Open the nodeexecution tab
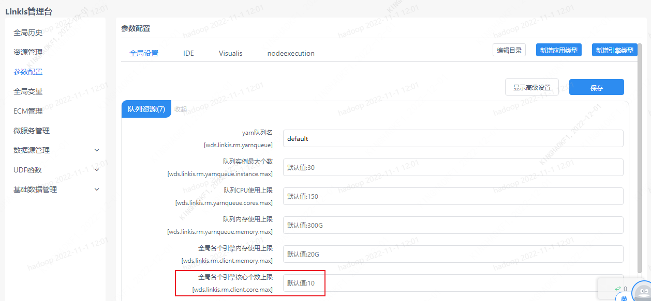 click(290, 53)
